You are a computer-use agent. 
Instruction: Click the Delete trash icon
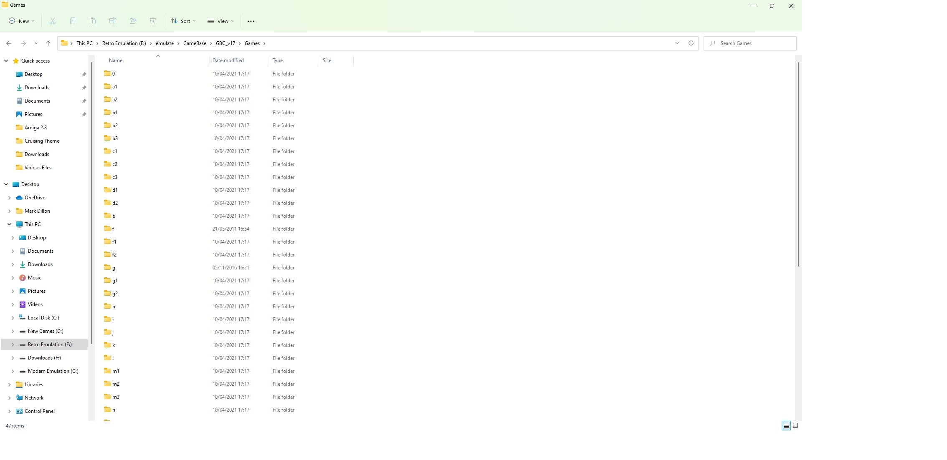(153, 21)
